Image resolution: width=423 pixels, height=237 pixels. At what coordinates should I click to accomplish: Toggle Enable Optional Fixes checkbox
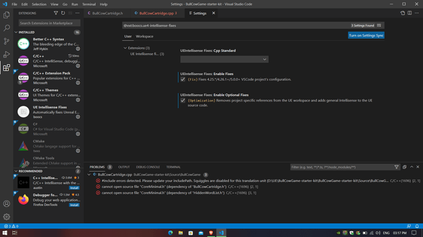click(x=183, y=101)
